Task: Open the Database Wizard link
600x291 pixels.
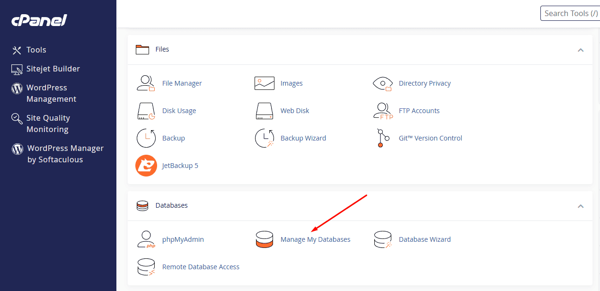Action: point(425,239)
